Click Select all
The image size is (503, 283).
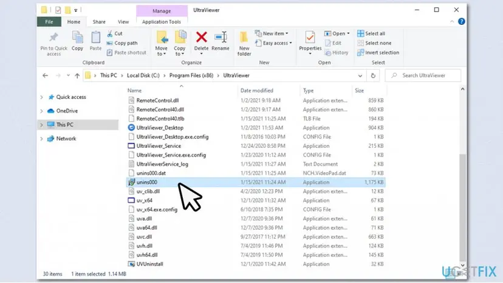[x=371, y=33]
